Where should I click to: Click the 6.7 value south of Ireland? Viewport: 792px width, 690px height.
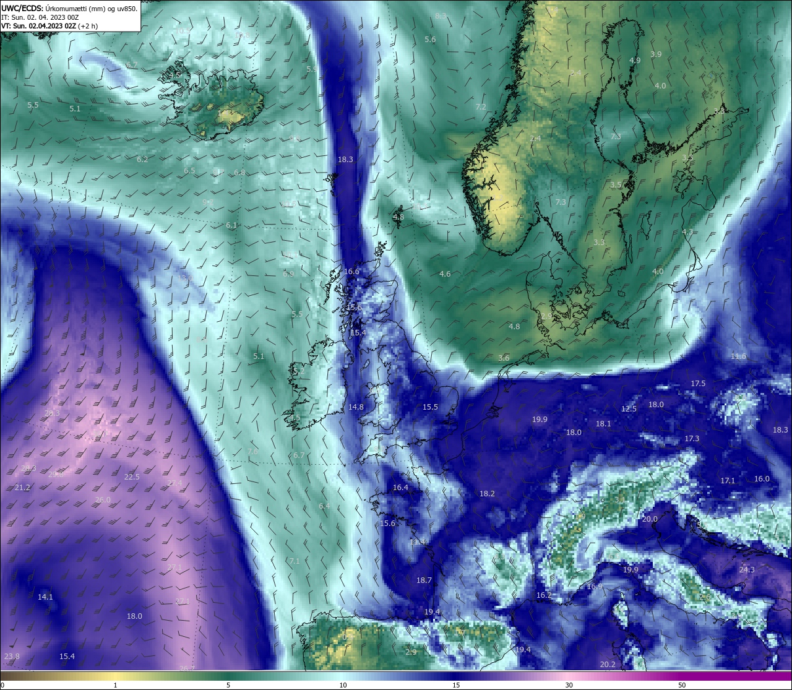coord(299,455)
